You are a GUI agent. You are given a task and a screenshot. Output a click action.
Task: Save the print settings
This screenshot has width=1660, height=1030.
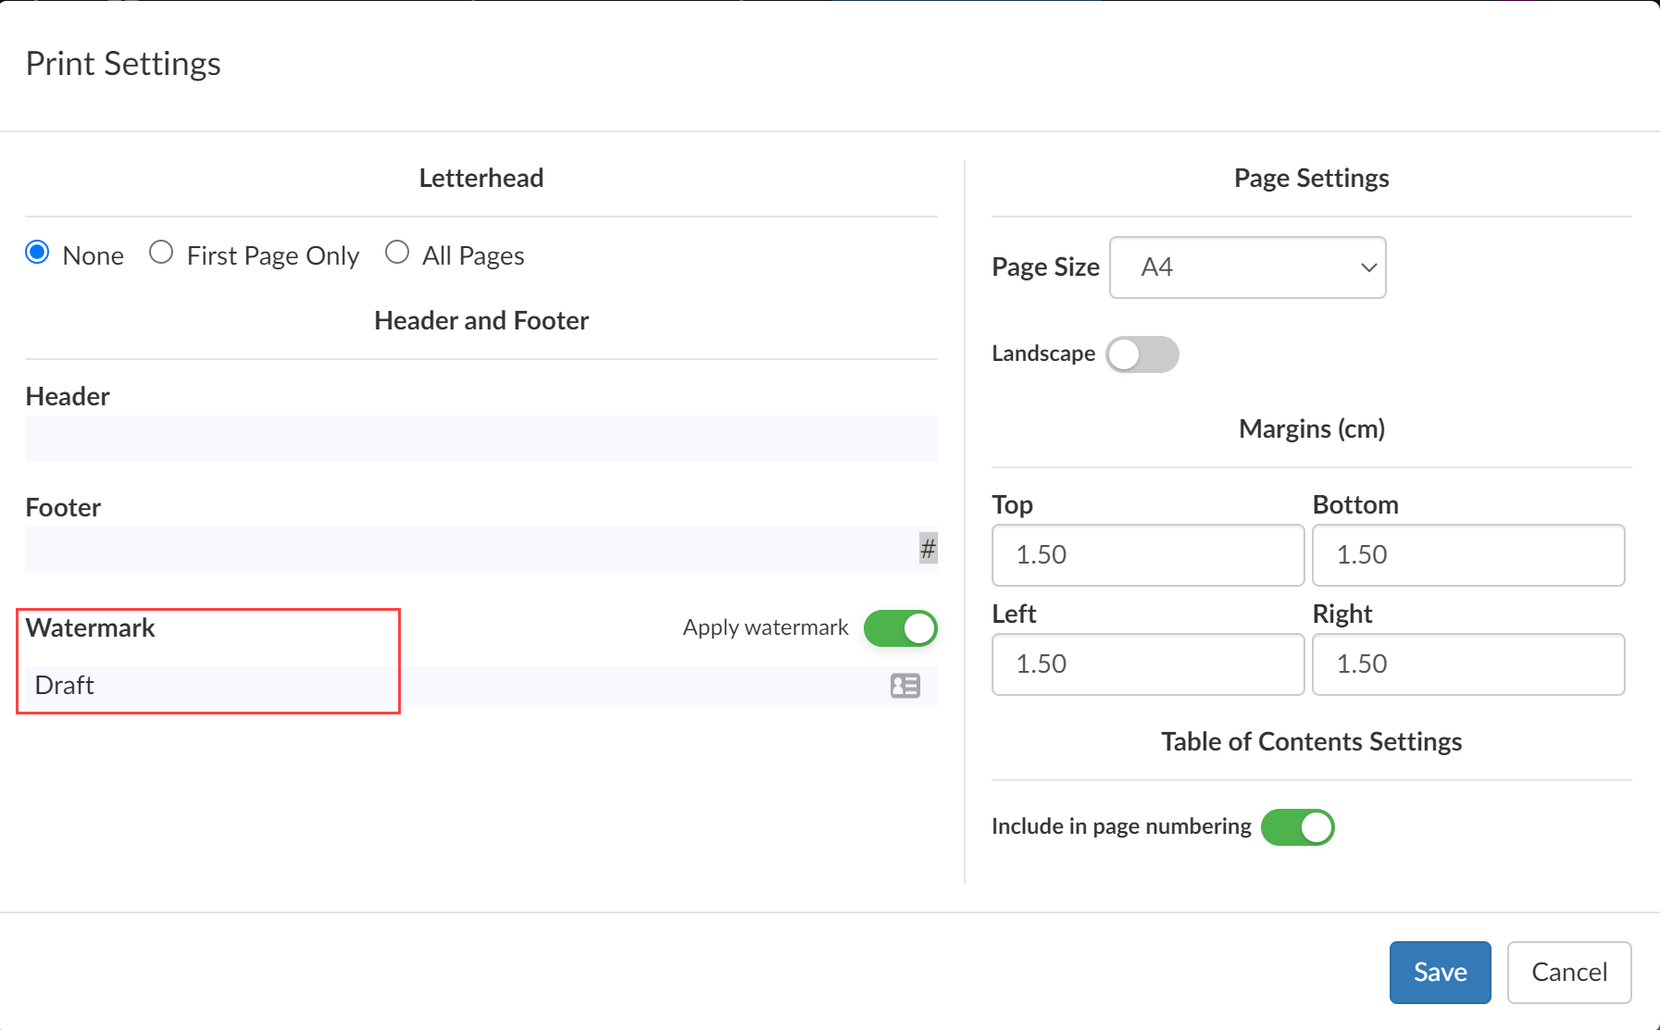click(x=1439, y=972)
